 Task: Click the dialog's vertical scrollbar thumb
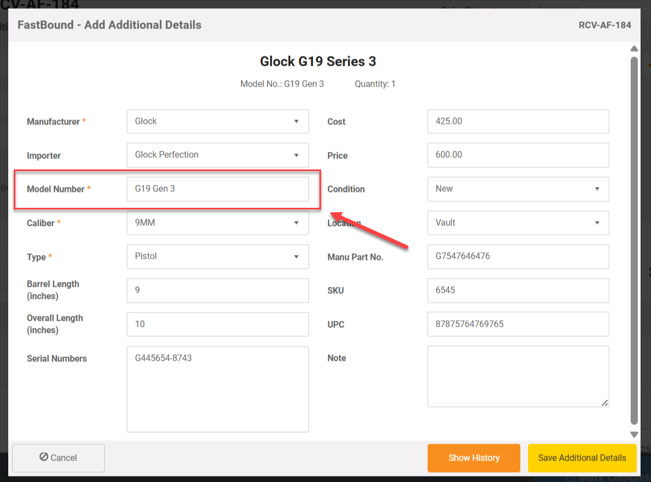click(634, 241)
